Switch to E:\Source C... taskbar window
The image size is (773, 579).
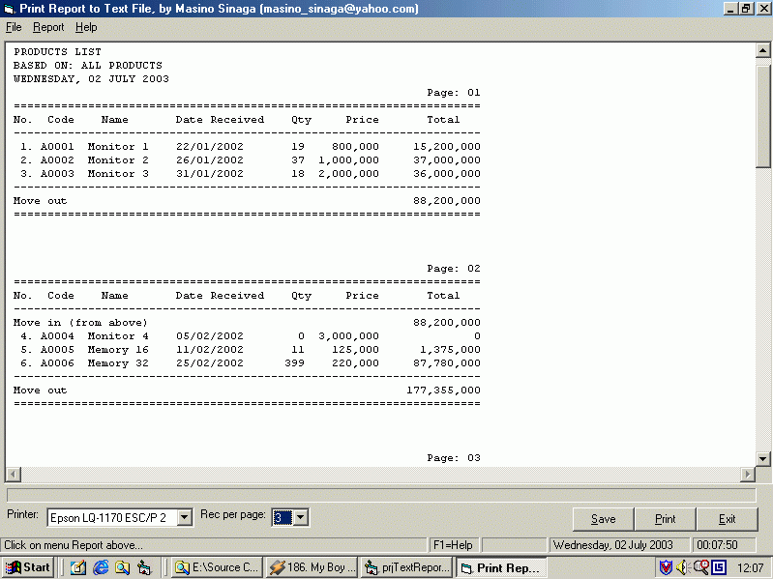tap(217, 567)
